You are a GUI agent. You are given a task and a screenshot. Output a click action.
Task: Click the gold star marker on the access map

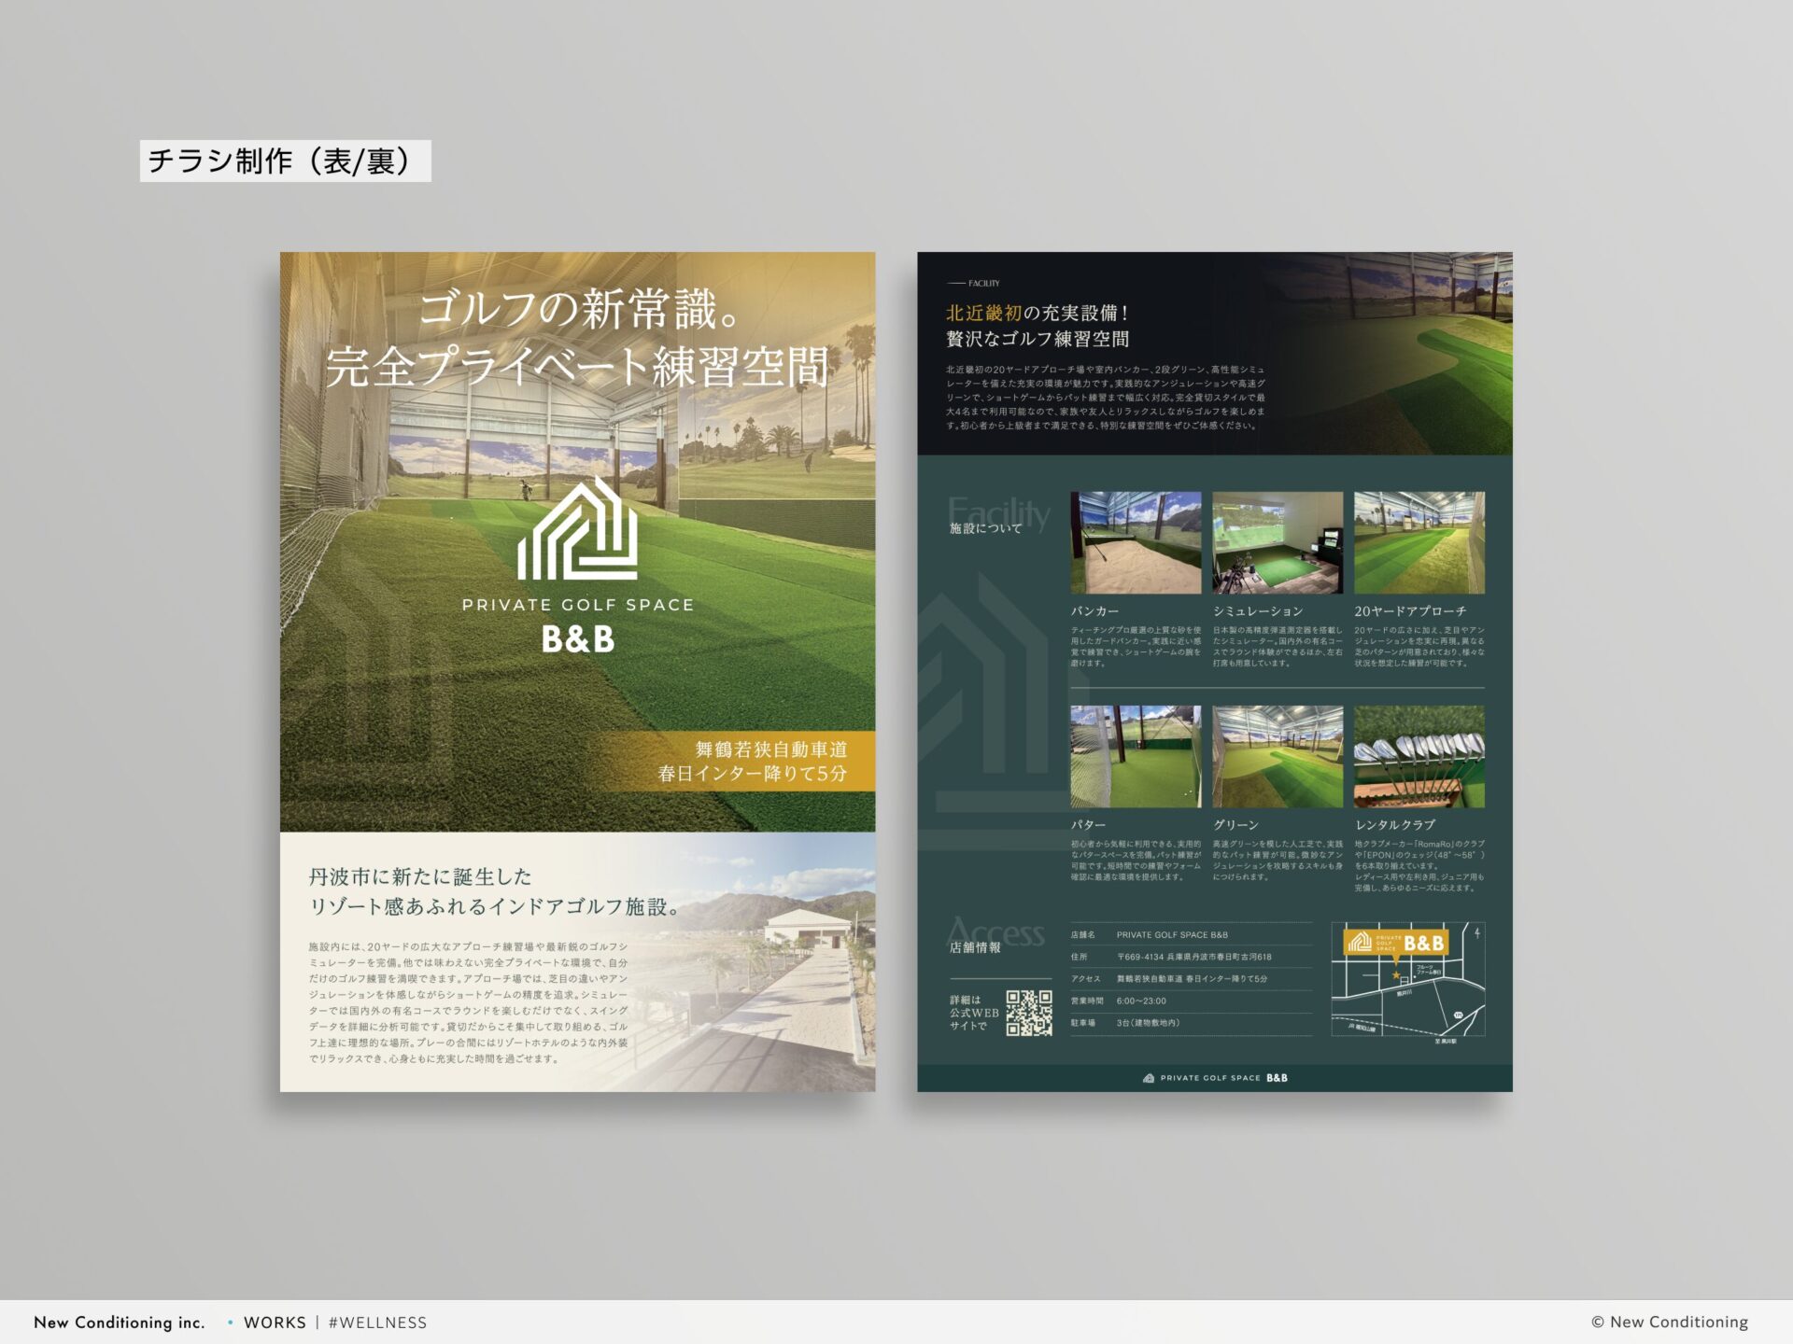click(1396, 975)
